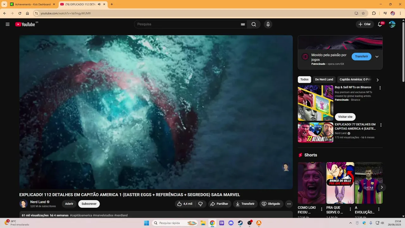This screenshot has height=228, width=405.
Task: Open Chrome three-dot menu
Action: (400, 13)
